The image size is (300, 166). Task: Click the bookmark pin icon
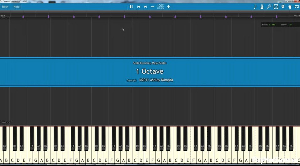point(283,7)
